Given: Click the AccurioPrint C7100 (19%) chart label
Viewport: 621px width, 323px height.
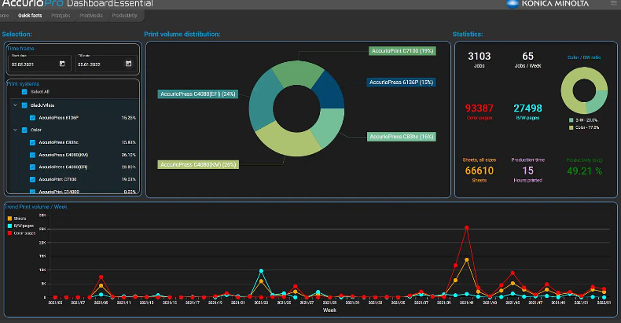Looking at the screenshot, I should [x=402, y=50].
